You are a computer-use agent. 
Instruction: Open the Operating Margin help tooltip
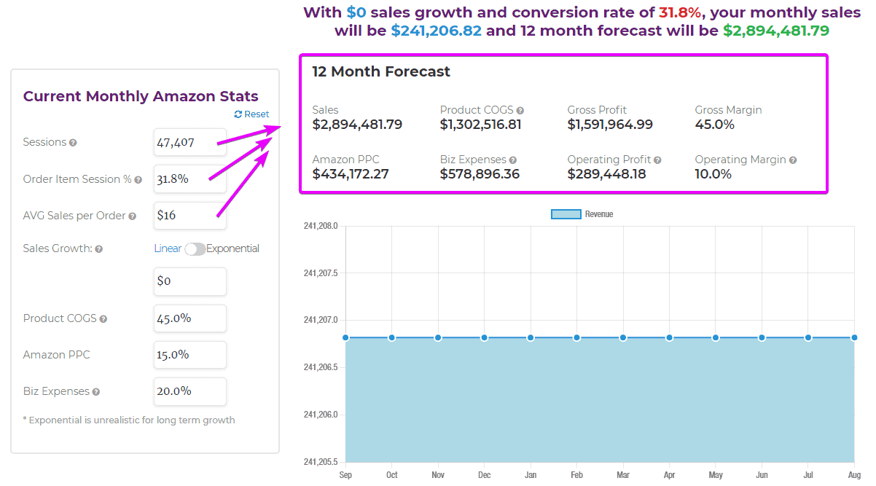[x=794, y=160]
